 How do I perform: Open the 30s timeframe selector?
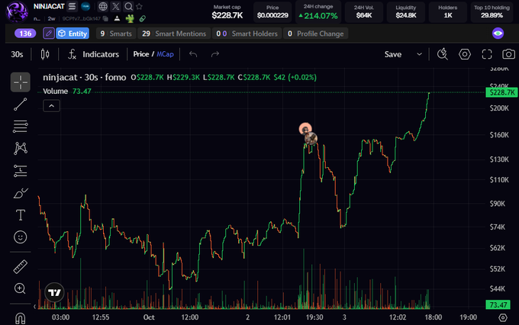point(17,54)
